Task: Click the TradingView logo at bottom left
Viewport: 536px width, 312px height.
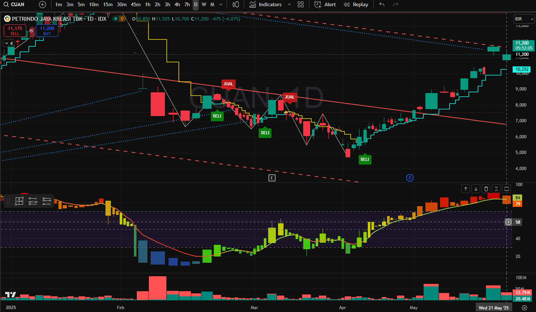Action: (x=10, y=295)
